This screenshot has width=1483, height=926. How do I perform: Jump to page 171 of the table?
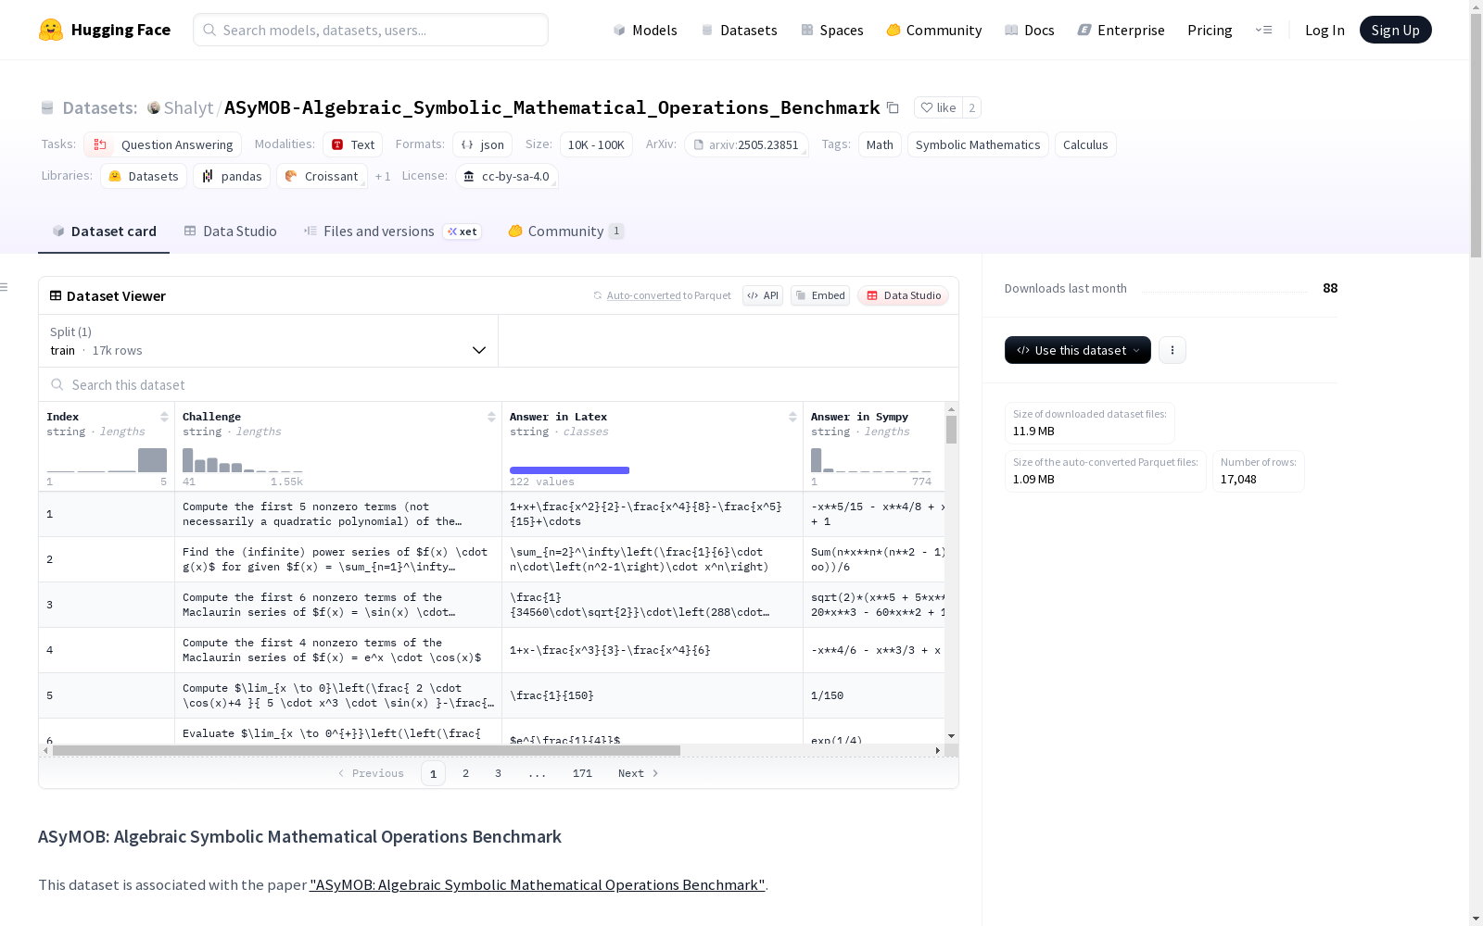582,773
